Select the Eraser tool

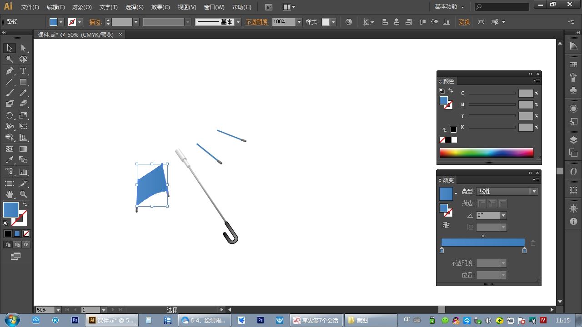point(23,104)
